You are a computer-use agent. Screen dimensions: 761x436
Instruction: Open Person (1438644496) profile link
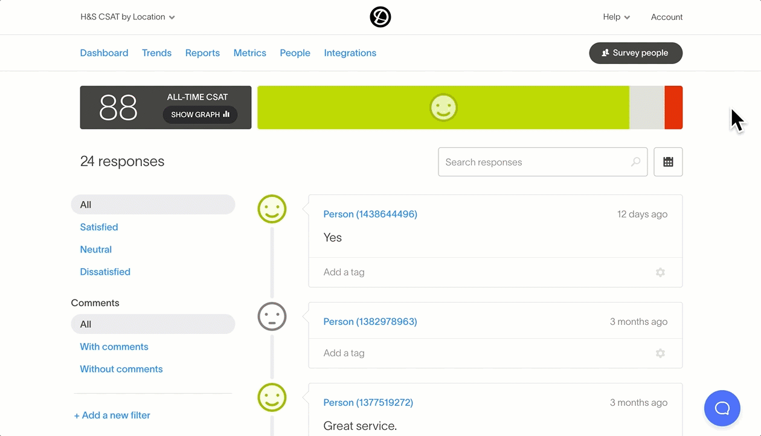pos(370,214)
